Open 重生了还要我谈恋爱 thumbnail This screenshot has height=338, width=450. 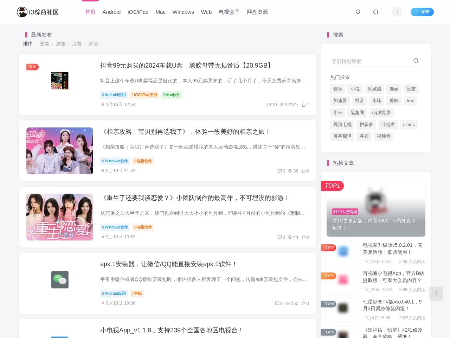point(60,217)
